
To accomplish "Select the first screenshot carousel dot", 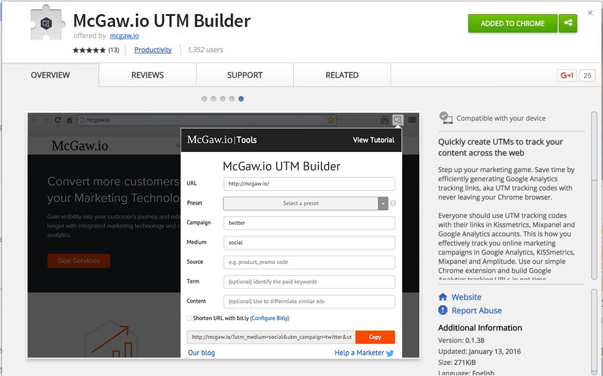I will tap(204, 99).
